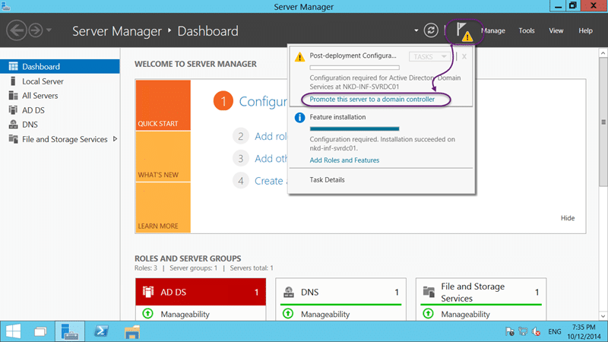Click the AD DS tile role icon

coord(148,292)
